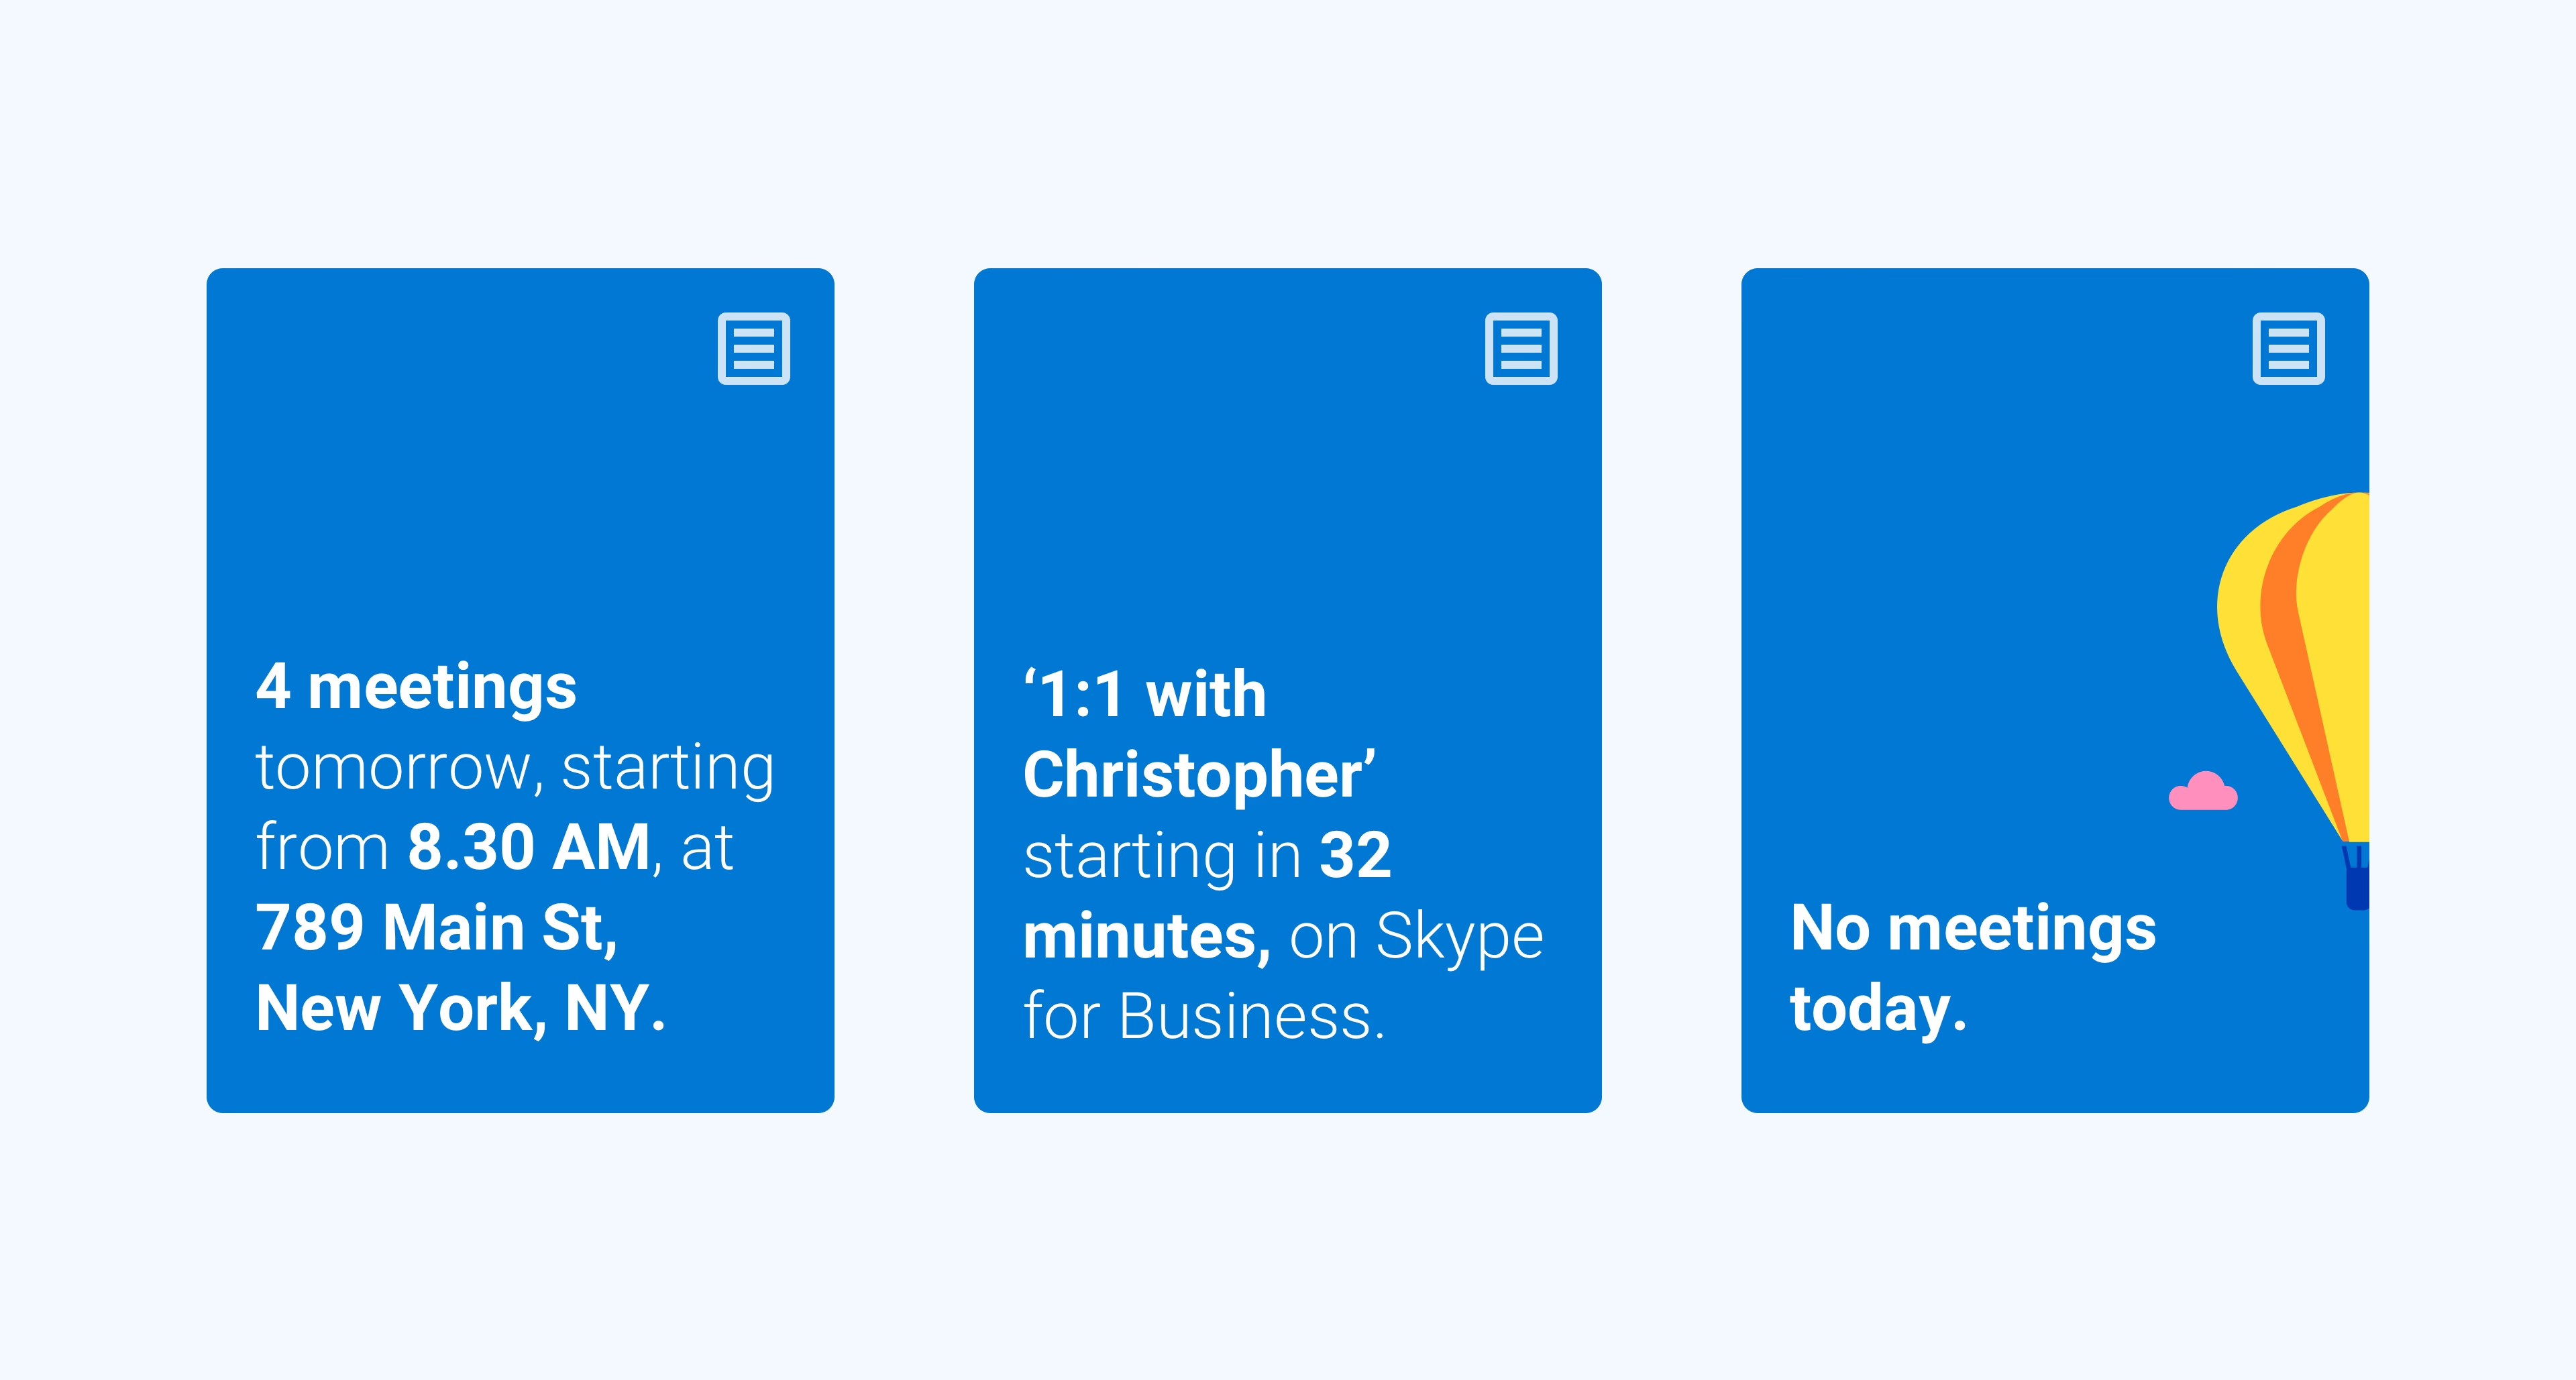Select the 'No meetings' heading
Viewport: 2576px width, 1380px height.
click(x=1973, y=928)
